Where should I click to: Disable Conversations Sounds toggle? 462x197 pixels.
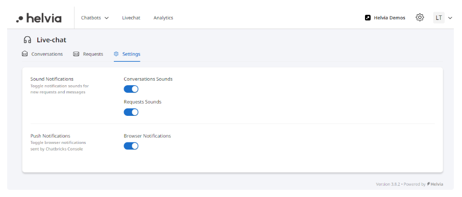131,89
